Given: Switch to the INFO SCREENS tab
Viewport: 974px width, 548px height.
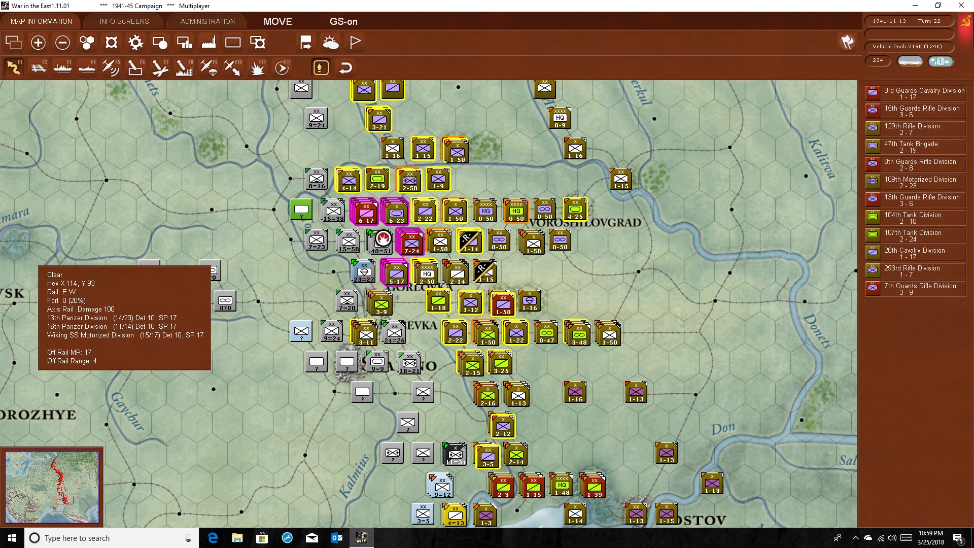Looking at the screenshot, I should (124, 21).
